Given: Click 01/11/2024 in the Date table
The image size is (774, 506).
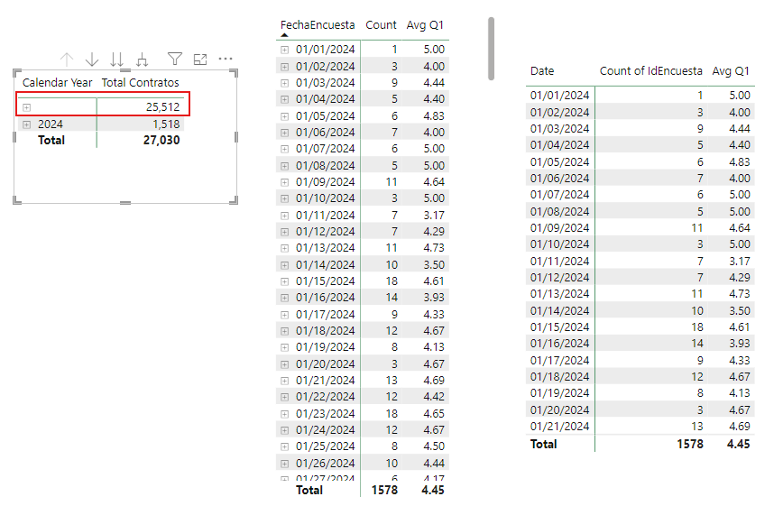Looking at the screenshot, I should (x=560, y=262).
